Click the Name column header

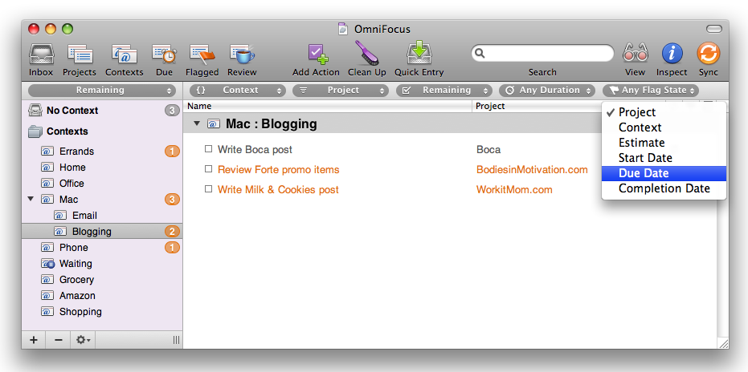[328, 106]
